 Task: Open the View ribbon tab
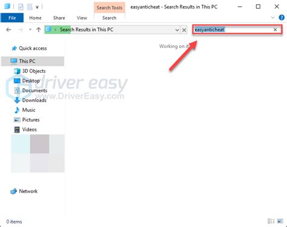pos(82,18)
